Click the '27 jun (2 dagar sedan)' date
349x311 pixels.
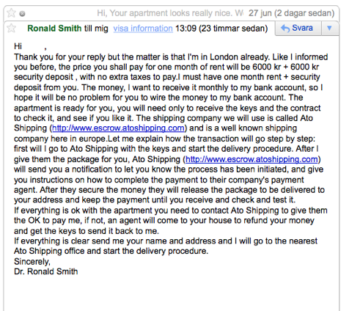click(x=291, y=13)
